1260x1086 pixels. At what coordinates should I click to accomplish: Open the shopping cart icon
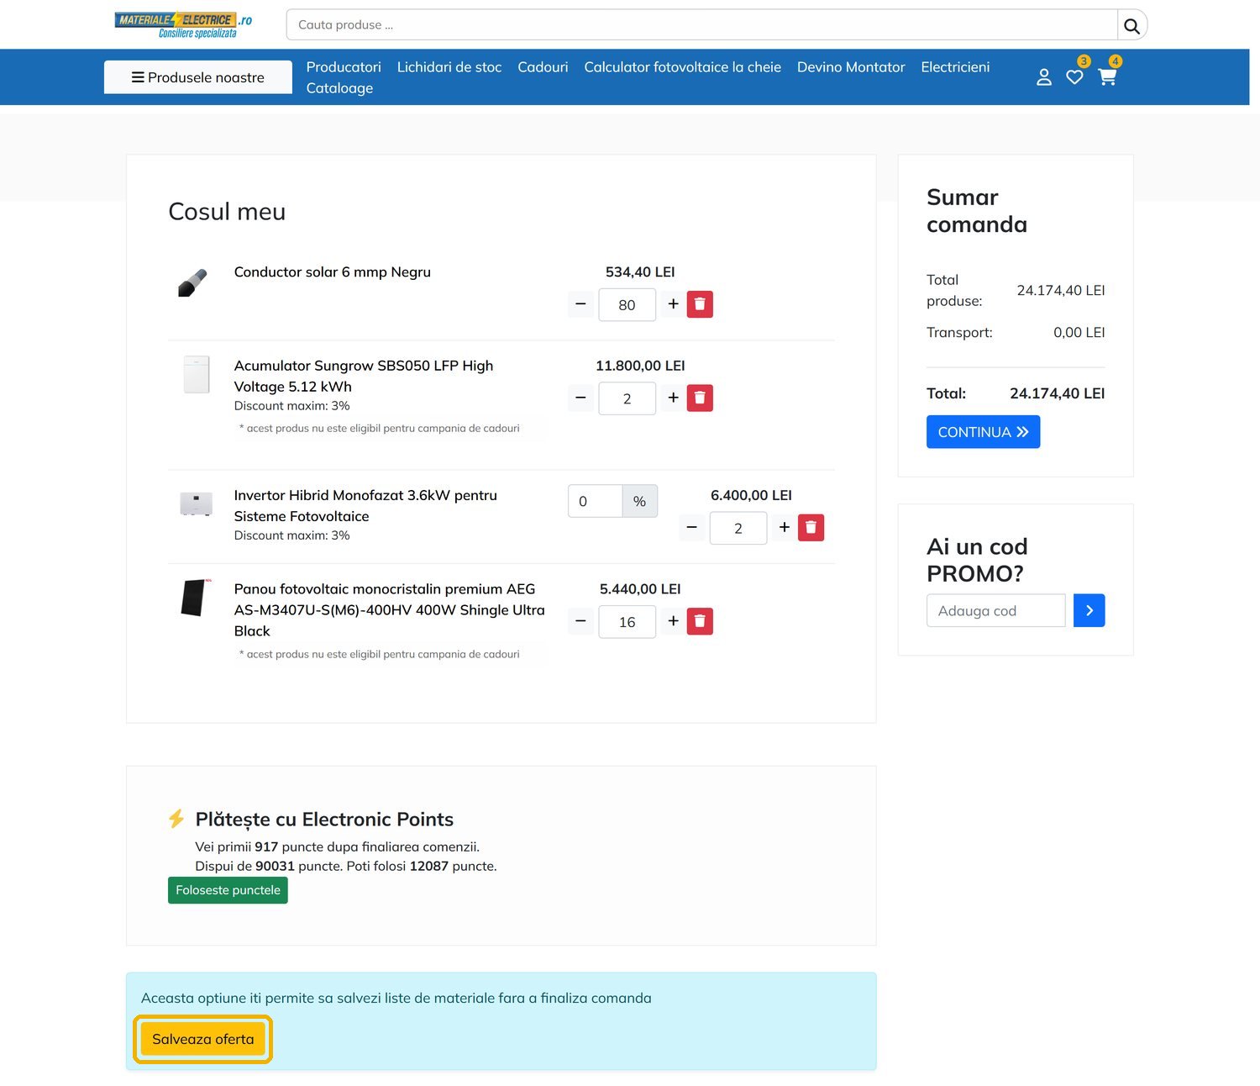coord(1107,77)
